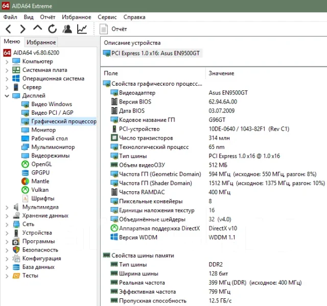Image resolution: width=327 pixels, height=306 pixels.
Task: Expand the Мультимедиа tree node
Action: 7,208
